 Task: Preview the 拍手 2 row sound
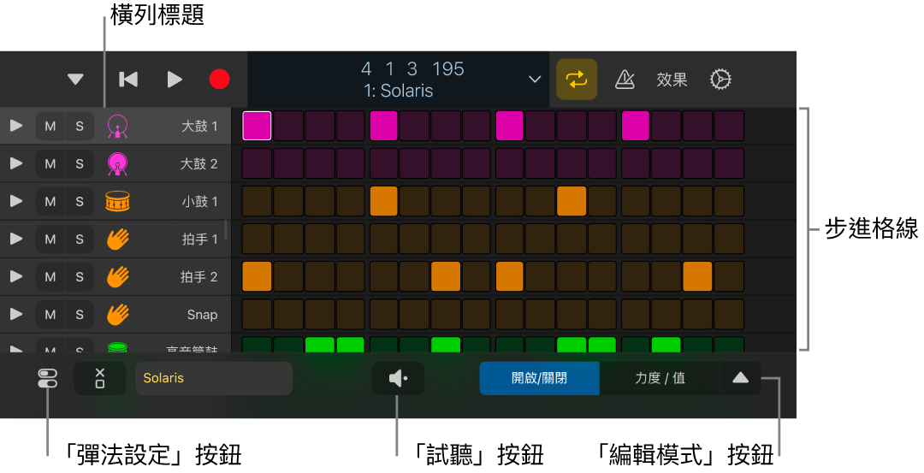point(16,276)
